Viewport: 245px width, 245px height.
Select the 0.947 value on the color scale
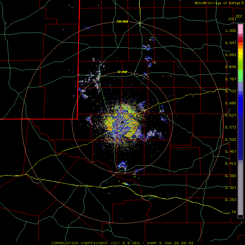(231, 43)
